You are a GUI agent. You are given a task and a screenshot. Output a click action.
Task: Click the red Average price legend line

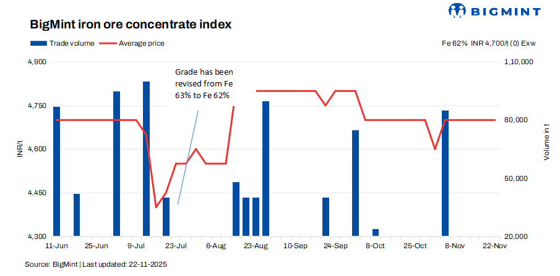[x=106, y=43]
